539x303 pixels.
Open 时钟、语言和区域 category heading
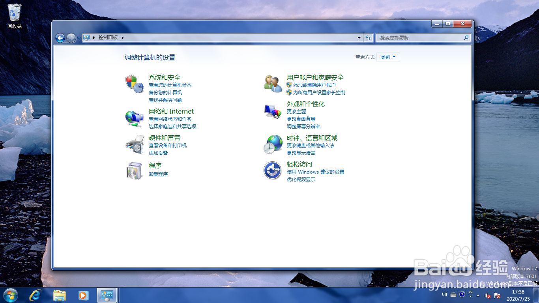[x=312, y=138]
